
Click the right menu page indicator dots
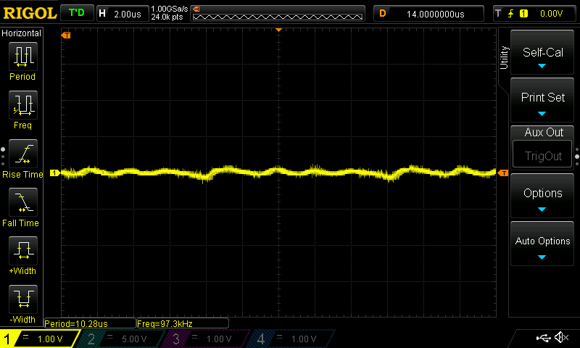coord(577,157)
